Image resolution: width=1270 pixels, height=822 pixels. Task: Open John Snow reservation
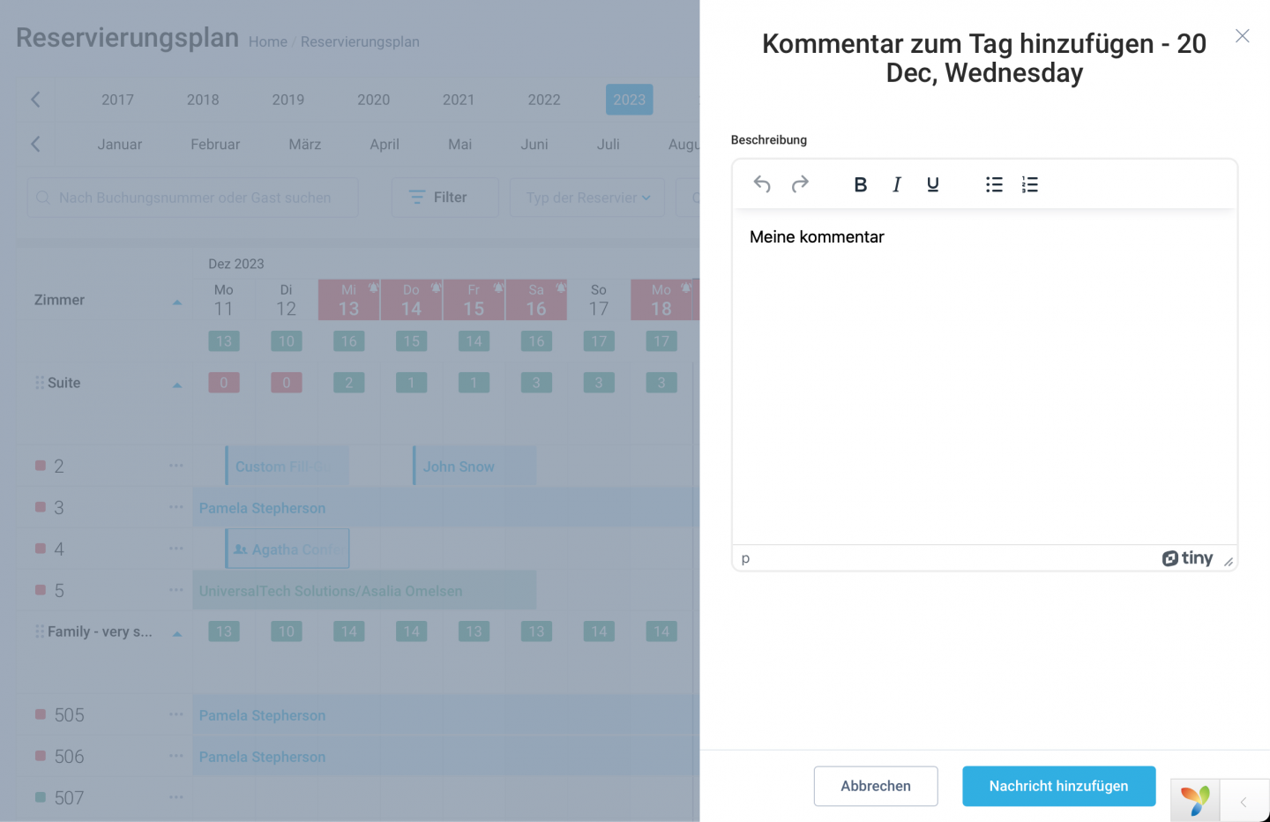(x=474, y=466)
